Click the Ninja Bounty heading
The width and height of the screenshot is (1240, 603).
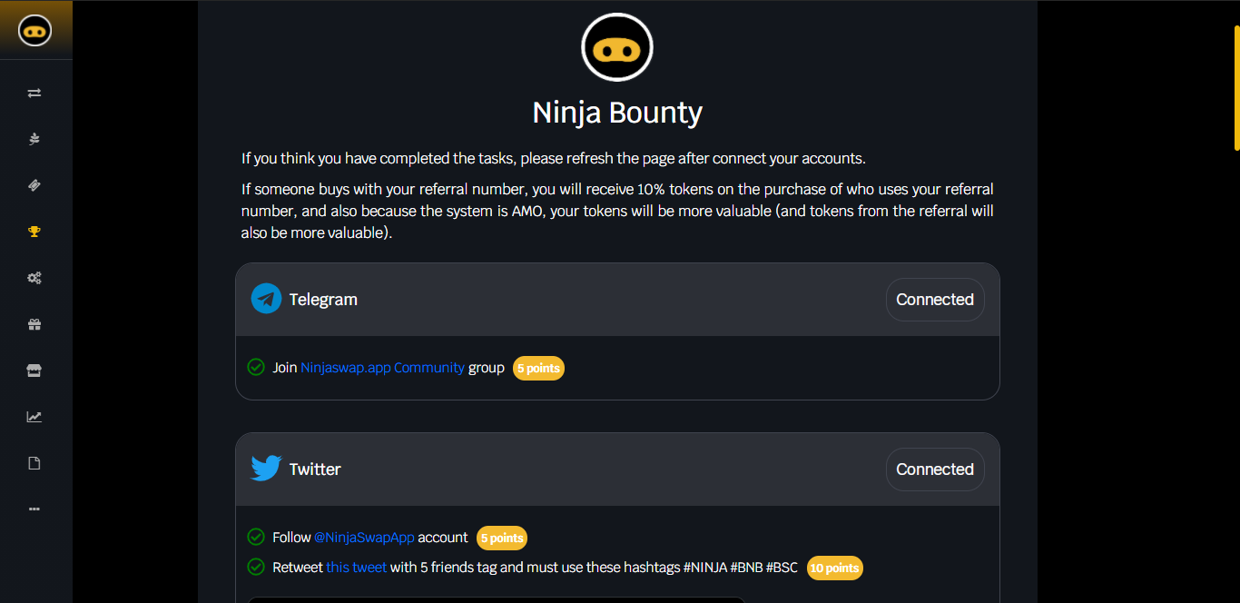pyautogui.click(x=617, y=113)
